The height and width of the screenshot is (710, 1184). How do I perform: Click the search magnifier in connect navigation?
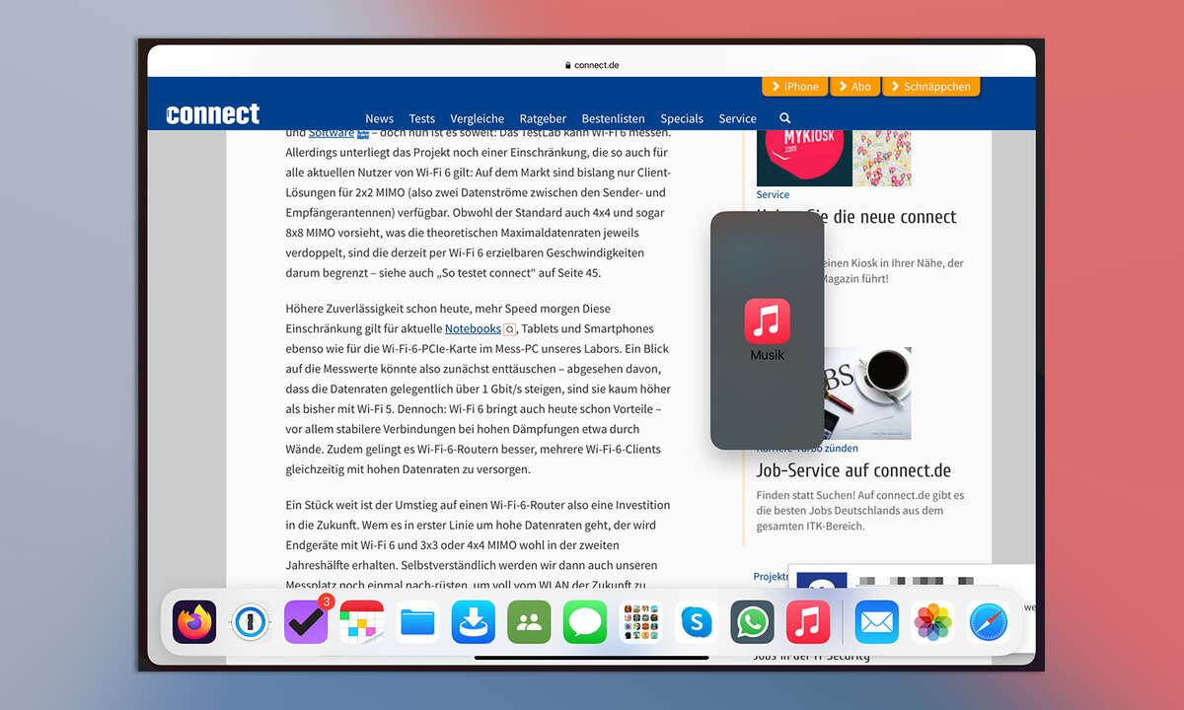[785, 117]
